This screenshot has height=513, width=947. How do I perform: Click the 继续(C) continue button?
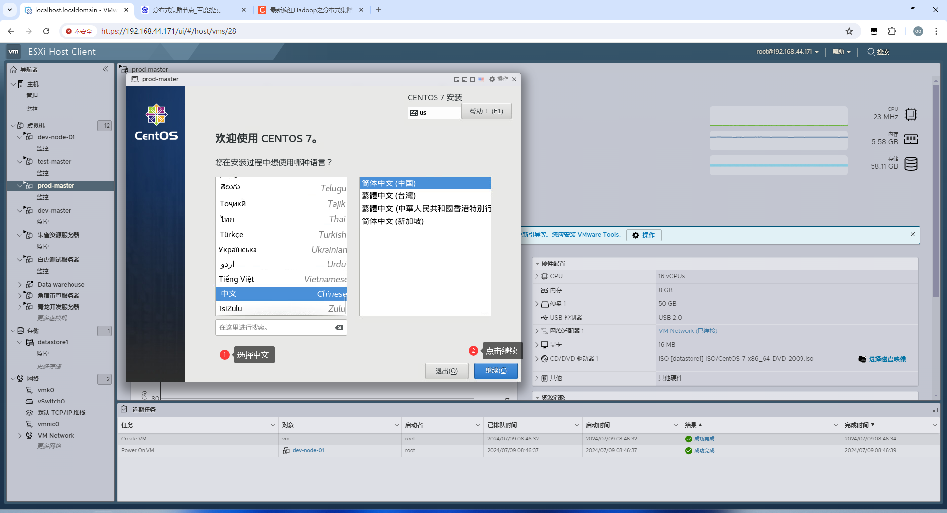pyautogui.click(x=496, y=371)
